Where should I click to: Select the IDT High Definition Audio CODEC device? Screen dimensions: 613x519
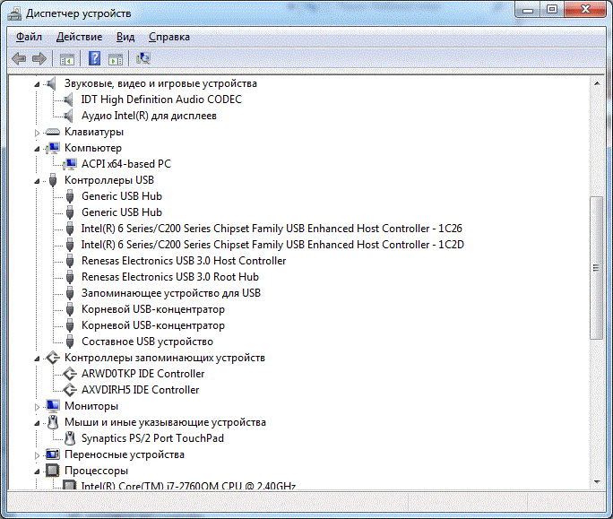[x=161, y=99]
